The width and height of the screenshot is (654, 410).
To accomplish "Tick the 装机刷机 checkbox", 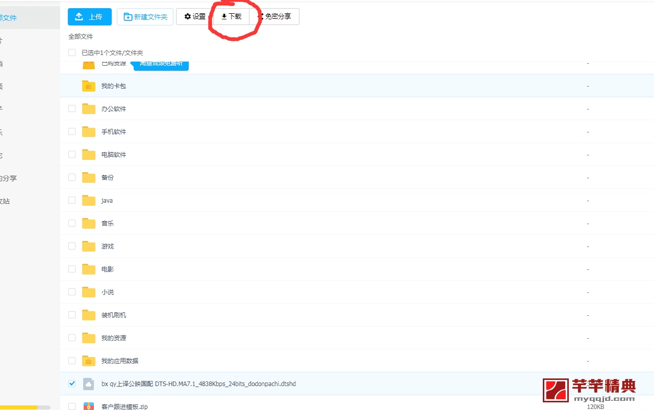I will 72,315.
